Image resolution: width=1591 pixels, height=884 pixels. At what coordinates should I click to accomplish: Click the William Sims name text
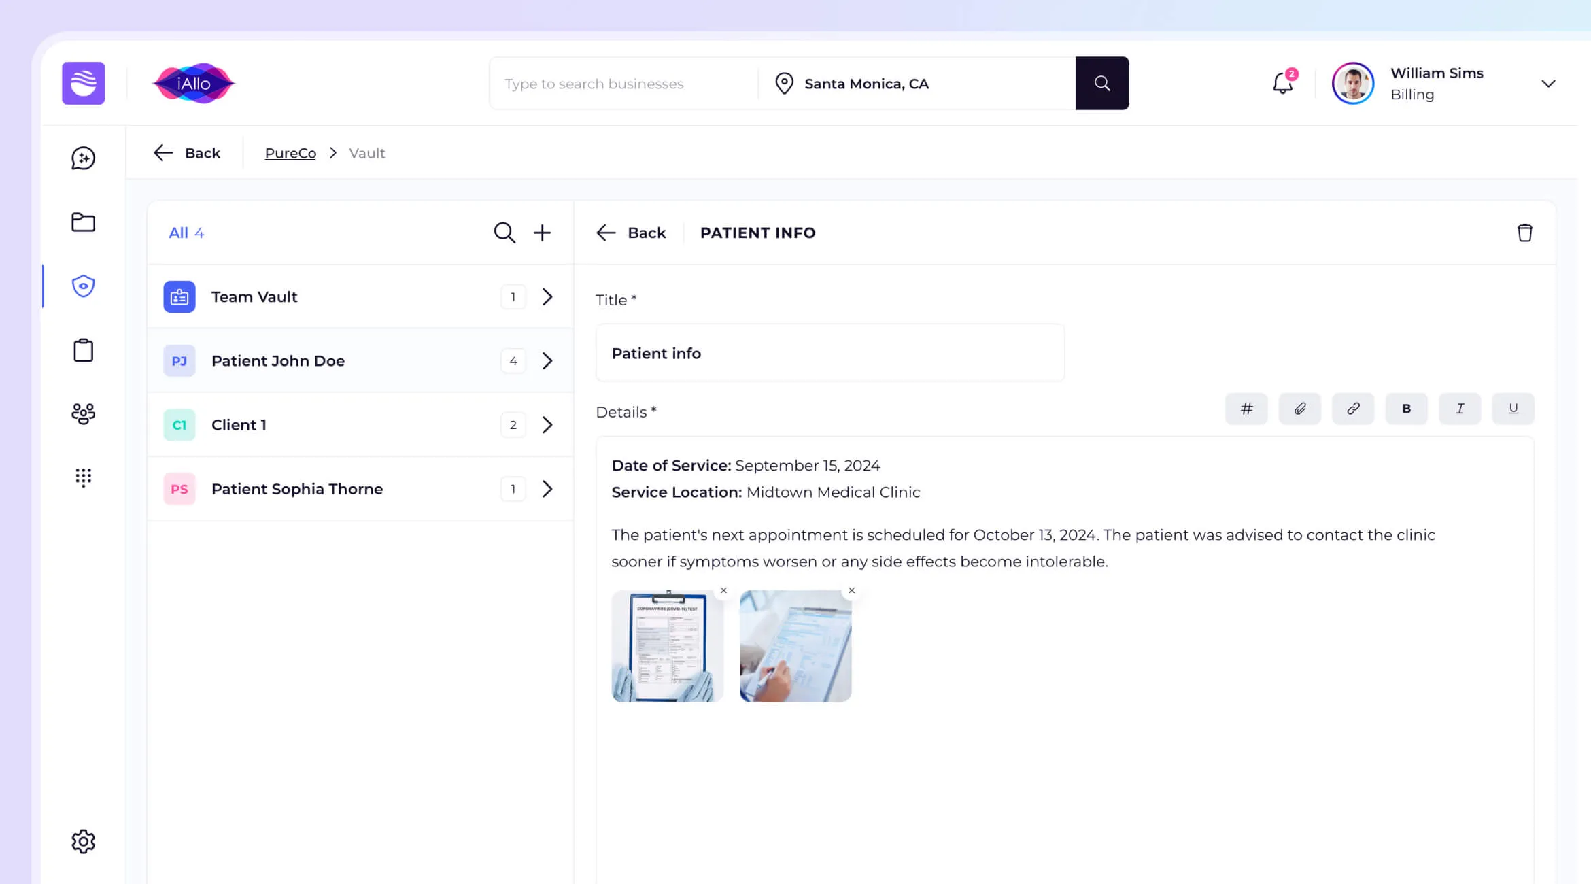click(1437, 73)
